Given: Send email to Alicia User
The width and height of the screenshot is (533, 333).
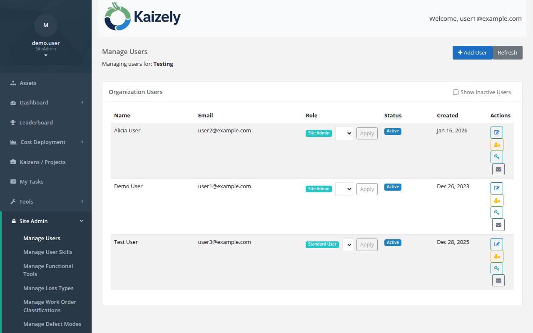Looking at the screenshot, I should (x=498, y=169).
